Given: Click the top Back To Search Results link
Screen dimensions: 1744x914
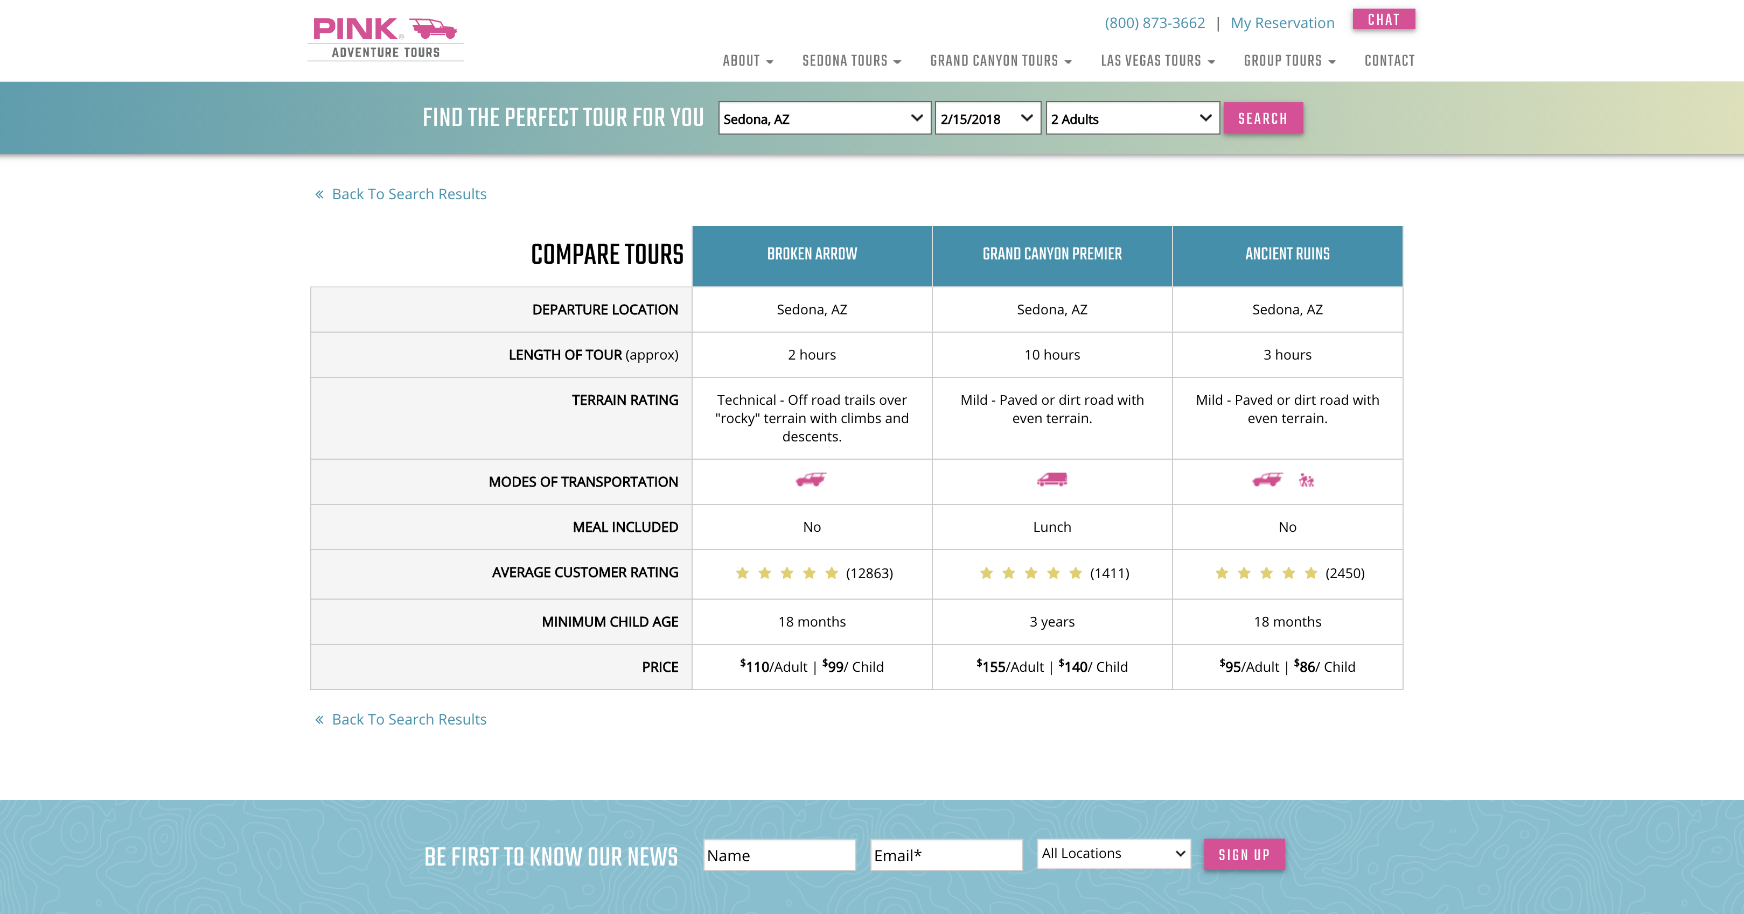Looking at the screenshot, I should 408,194.
